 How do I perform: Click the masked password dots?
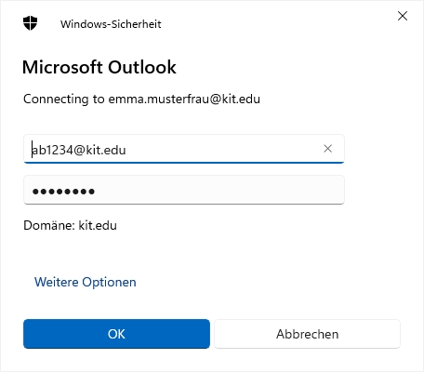pos(63,192)
